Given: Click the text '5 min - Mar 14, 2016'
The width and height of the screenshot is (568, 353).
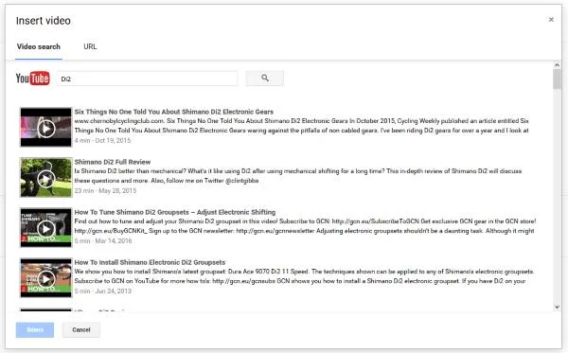Looking at the screenshot, I should (103, 241).
